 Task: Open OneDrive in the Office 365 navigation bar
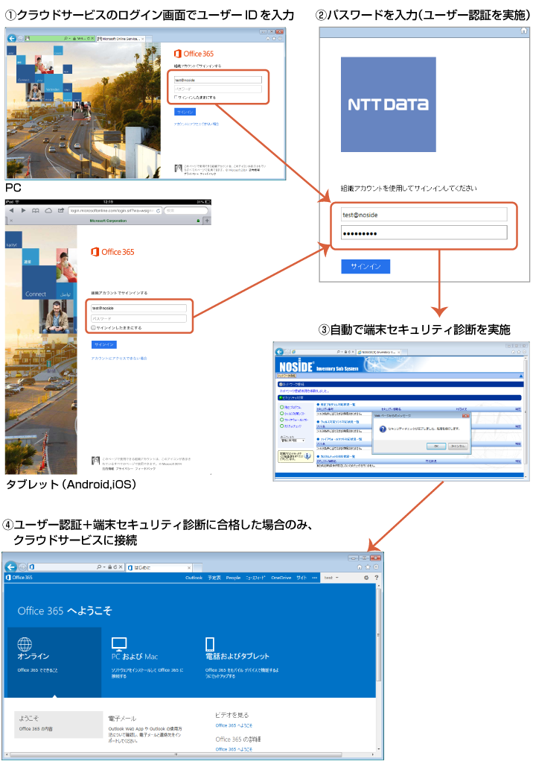point(281,577)
